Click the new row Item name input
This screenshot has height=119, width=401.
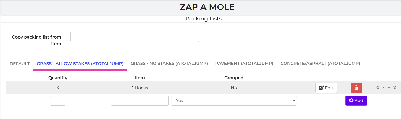(x=139, y=101)
